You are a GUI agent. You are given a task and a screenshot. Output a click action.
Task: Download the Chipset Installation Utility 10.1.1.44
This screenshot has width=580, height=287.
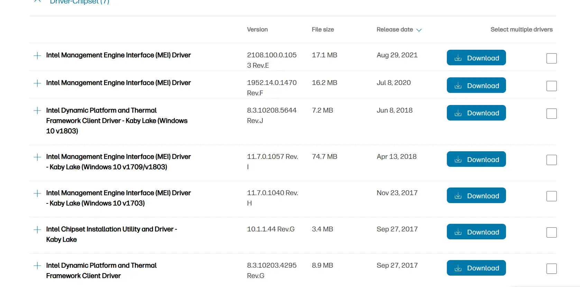(476, 232)
